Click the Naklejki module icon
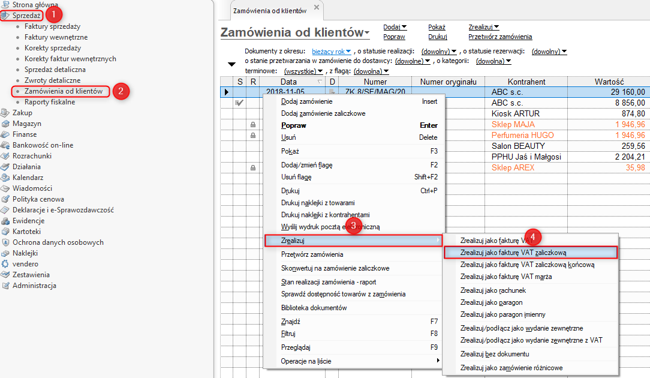The width and height of the screenshot is (650, 378). click(5, 253)
